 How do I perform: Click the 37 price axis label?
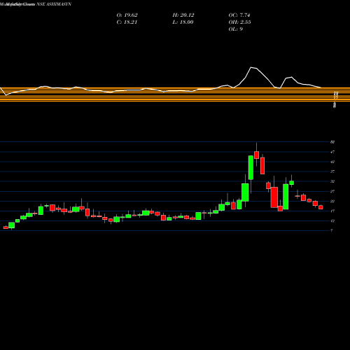tap(332, 171)
